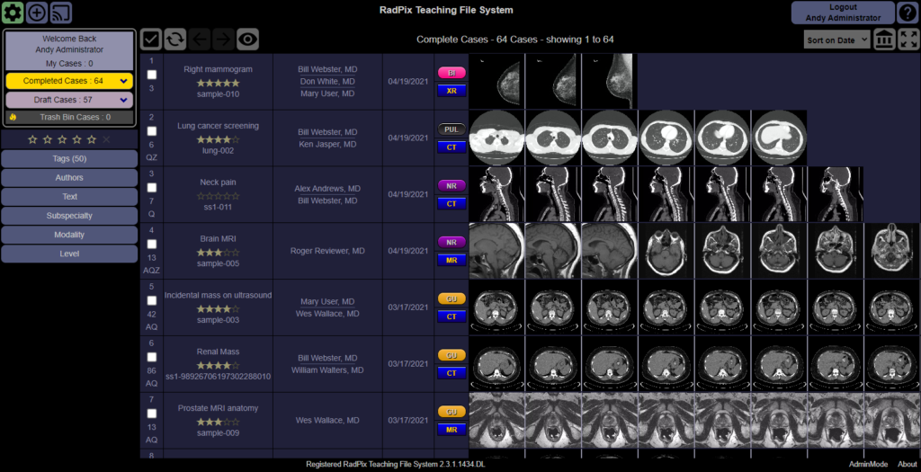Image resolution: width=921 pixels, height=472 pixels.
Task: Click the PUL badge on Lung cancer screening
Action: pyautogui.click(x=452, y=129)
